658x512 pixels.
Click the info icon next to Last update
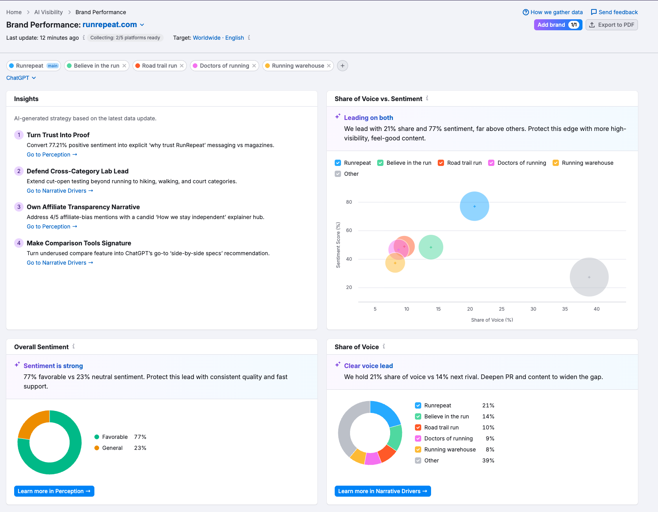pyautogui.click(x=83, y=38)
